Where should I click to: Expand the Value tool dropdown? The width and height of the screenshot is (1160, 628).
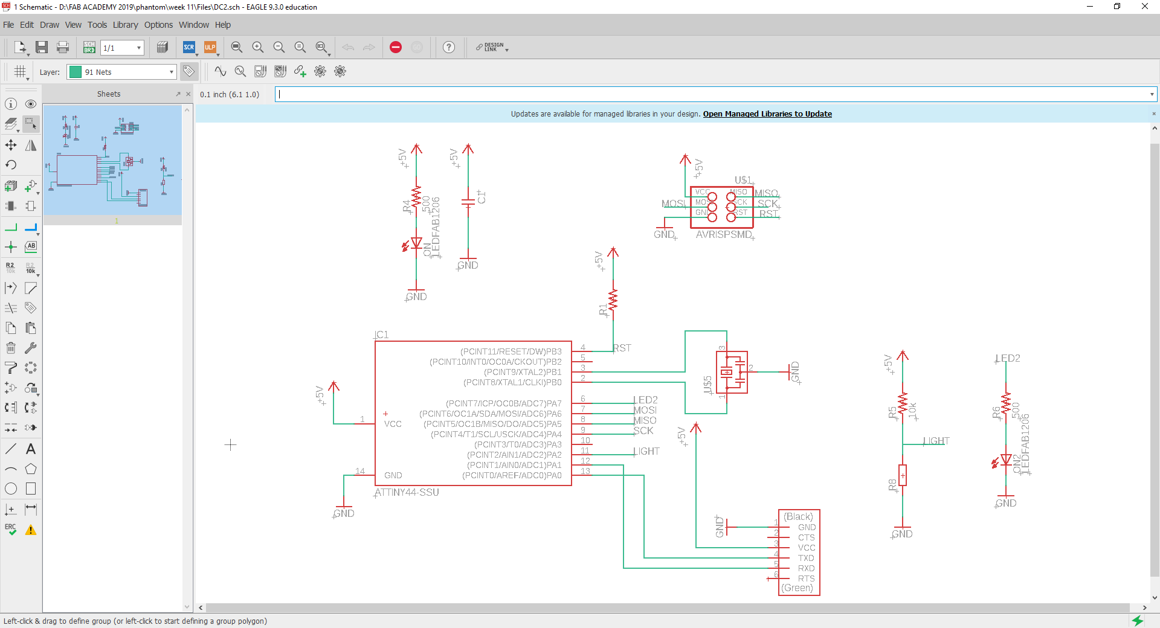click(x=38, y=274)
